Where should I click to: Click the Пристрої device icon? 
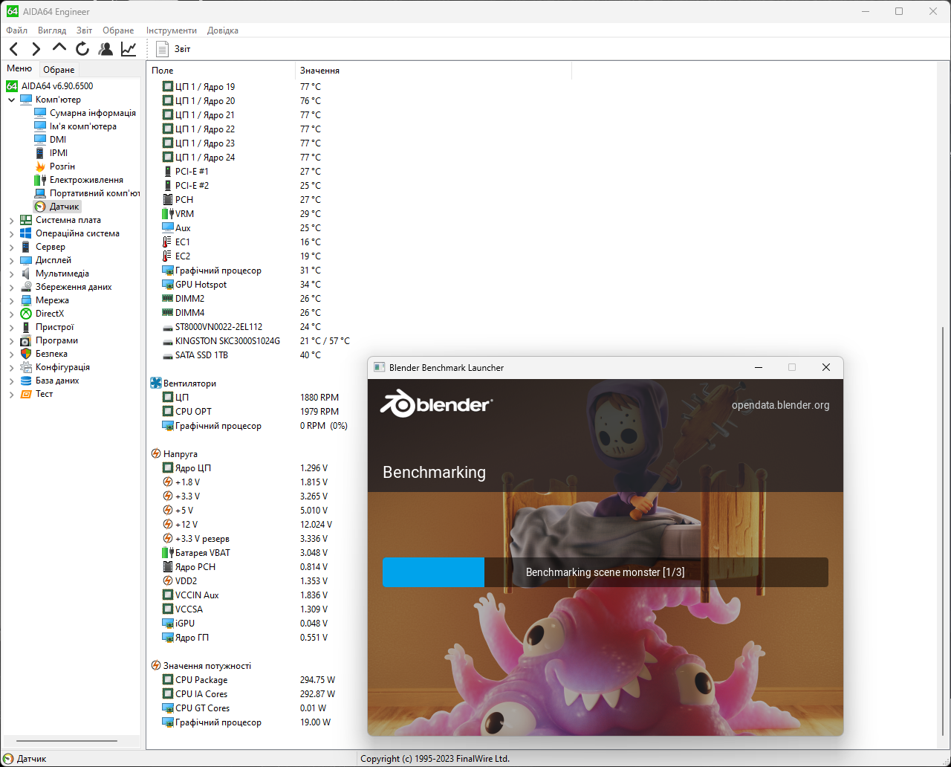point(26,327)
